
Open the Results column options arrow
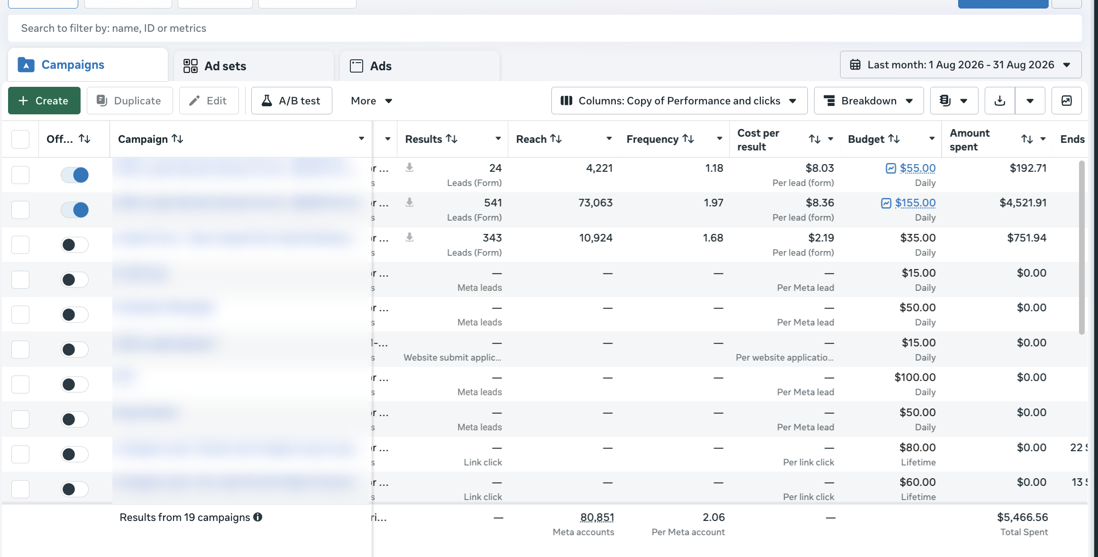coord(498,139)
